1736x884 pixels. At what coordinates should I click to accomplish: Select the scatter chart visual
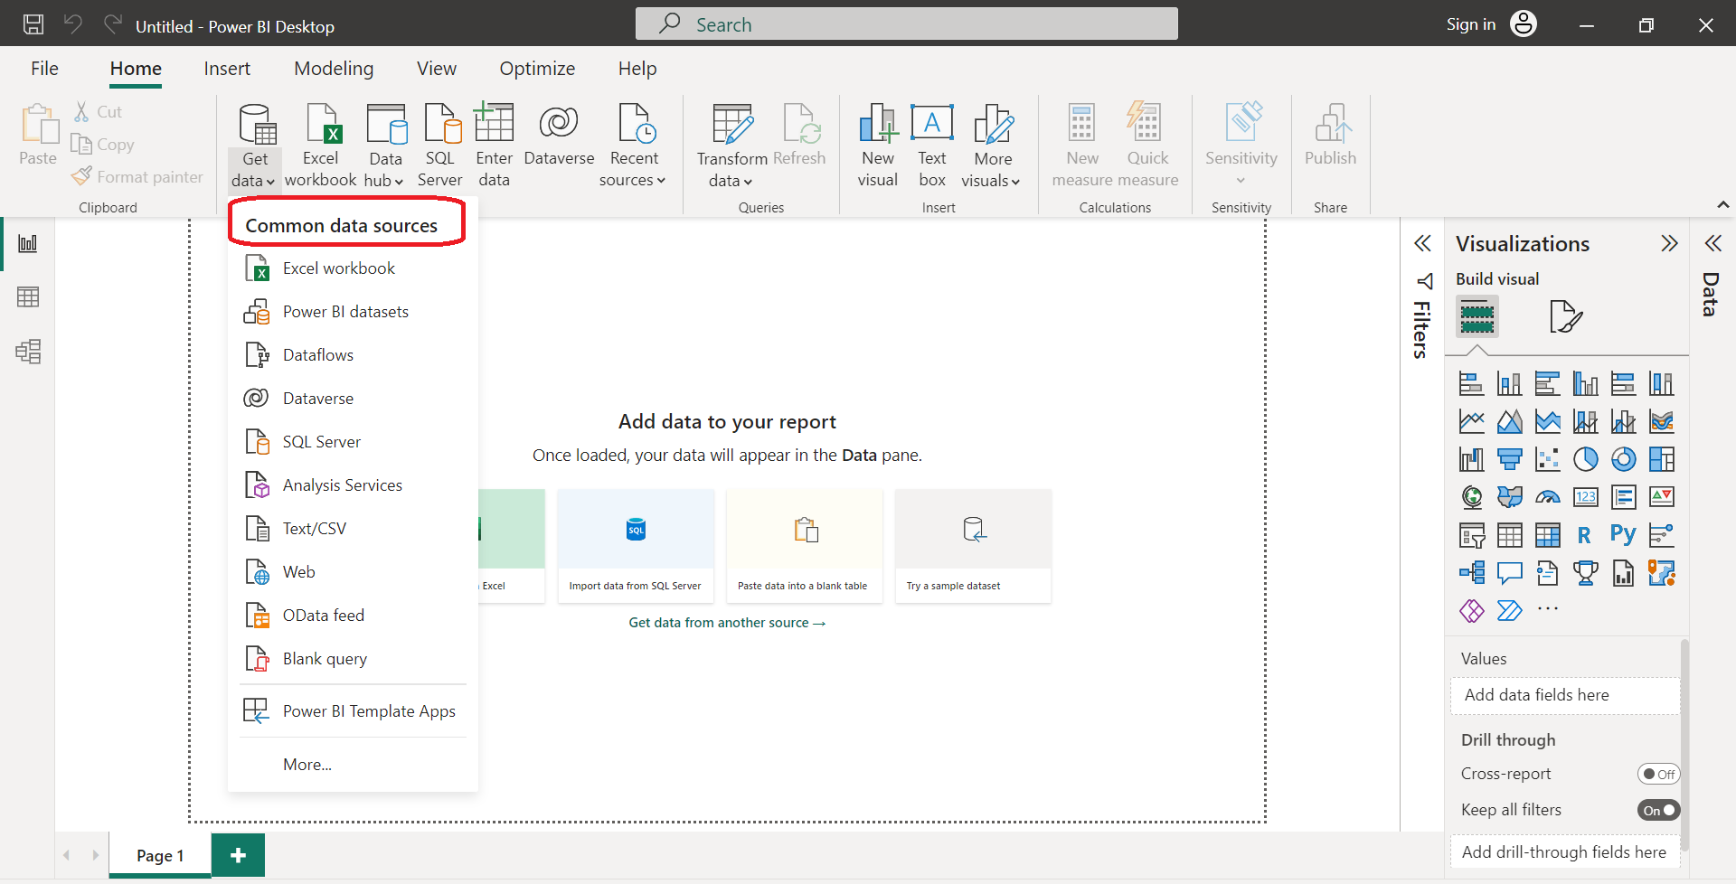[1547, 459]
